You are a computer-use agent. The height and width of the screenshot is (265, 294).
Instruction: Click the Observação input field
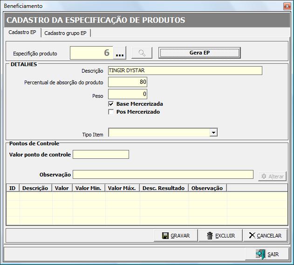click(163, 175)
